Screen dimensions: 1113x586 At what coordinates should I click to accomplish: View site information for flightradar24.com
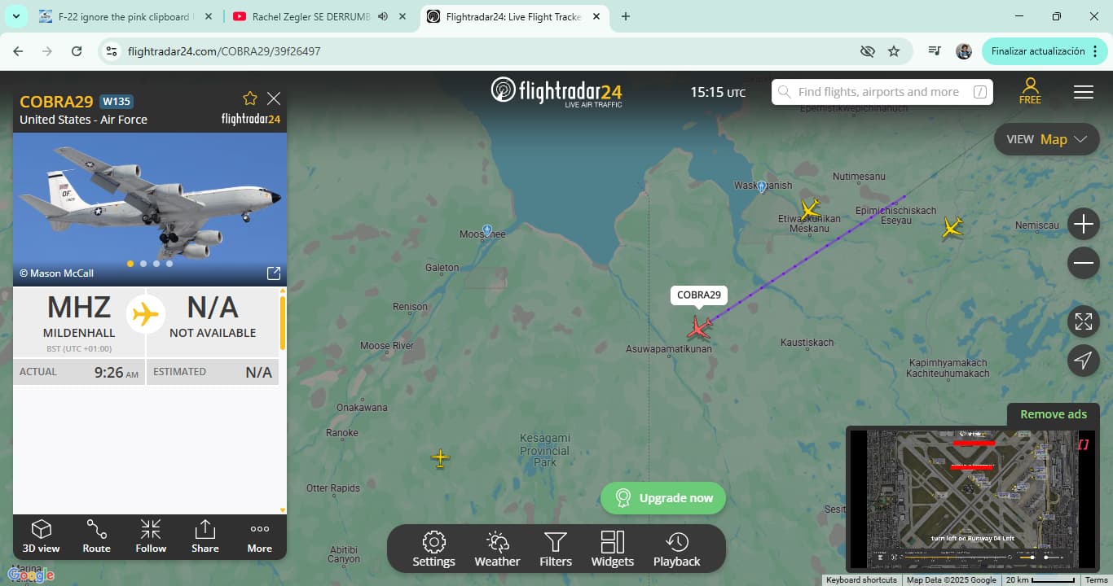click(x=112, y=51)
